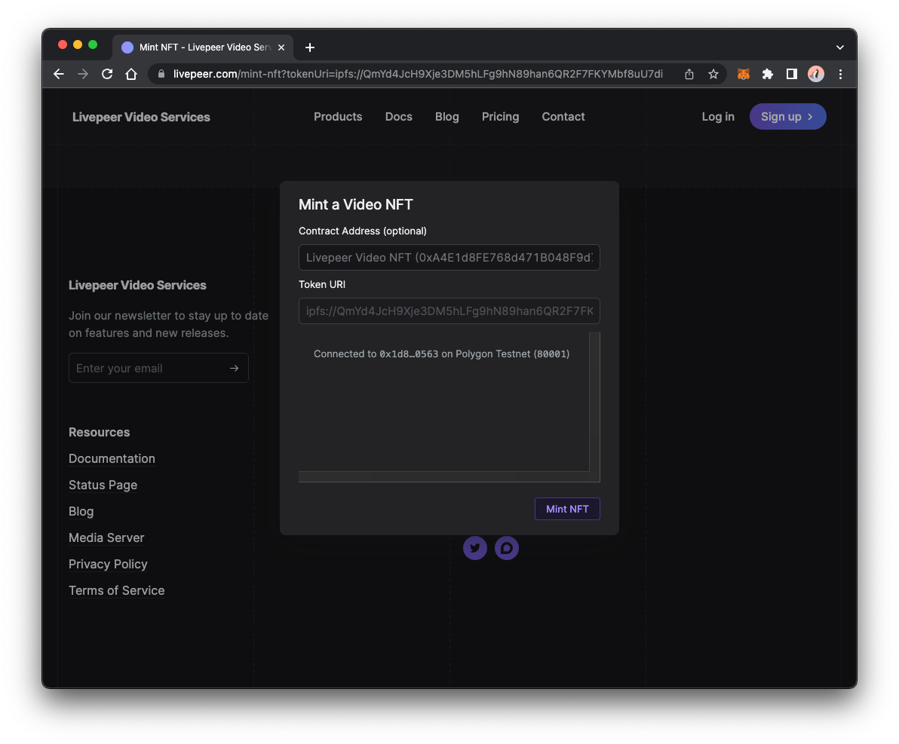Click the browser forward arrow
The width and height of the screenshot is (899, 744).
pyautogui.click(x=83, y=74)
